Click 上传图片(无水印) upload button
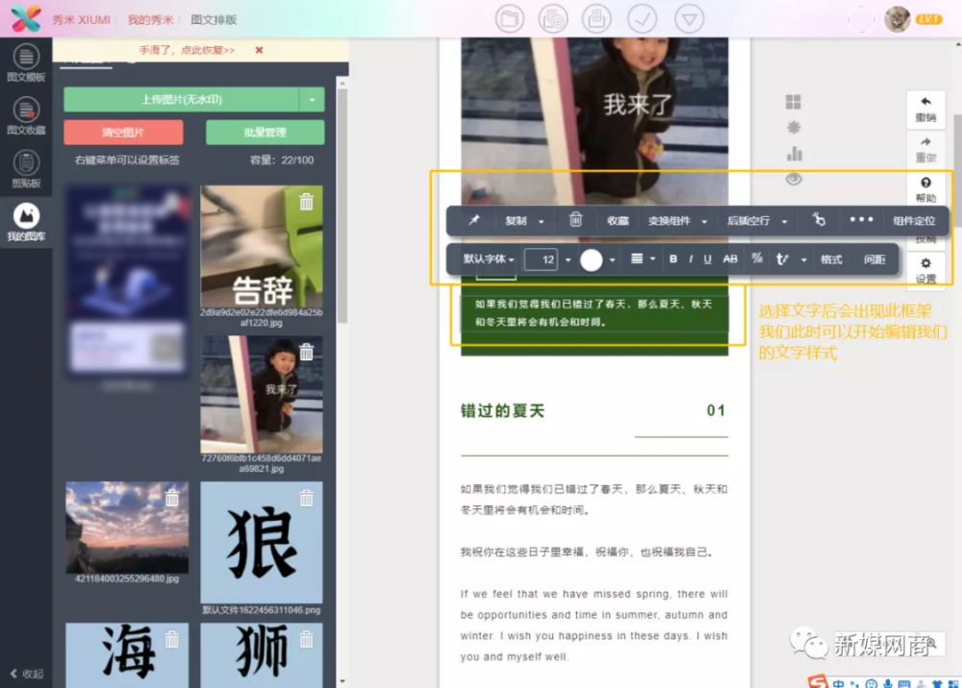Image resolution: width=962 pixels, height=688 pixels. pyautogui.click(x=182, y=99)
